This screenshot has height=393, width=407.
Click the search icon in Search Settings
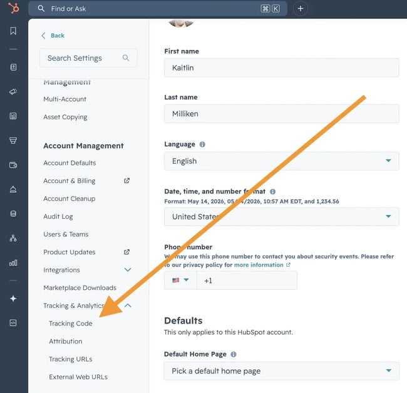tap(126, 57)
